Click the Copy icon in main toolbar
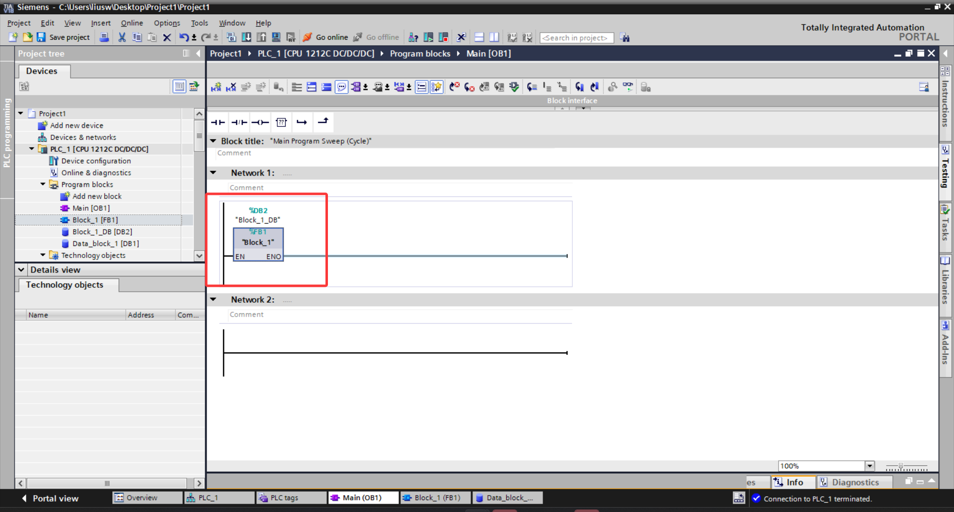 (x=137, y=37)
